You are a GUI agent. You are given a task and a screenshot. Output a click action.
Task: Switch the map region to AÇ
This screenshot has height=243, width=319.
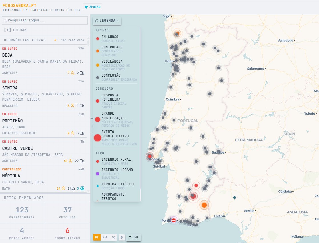[x=113, y=237]
